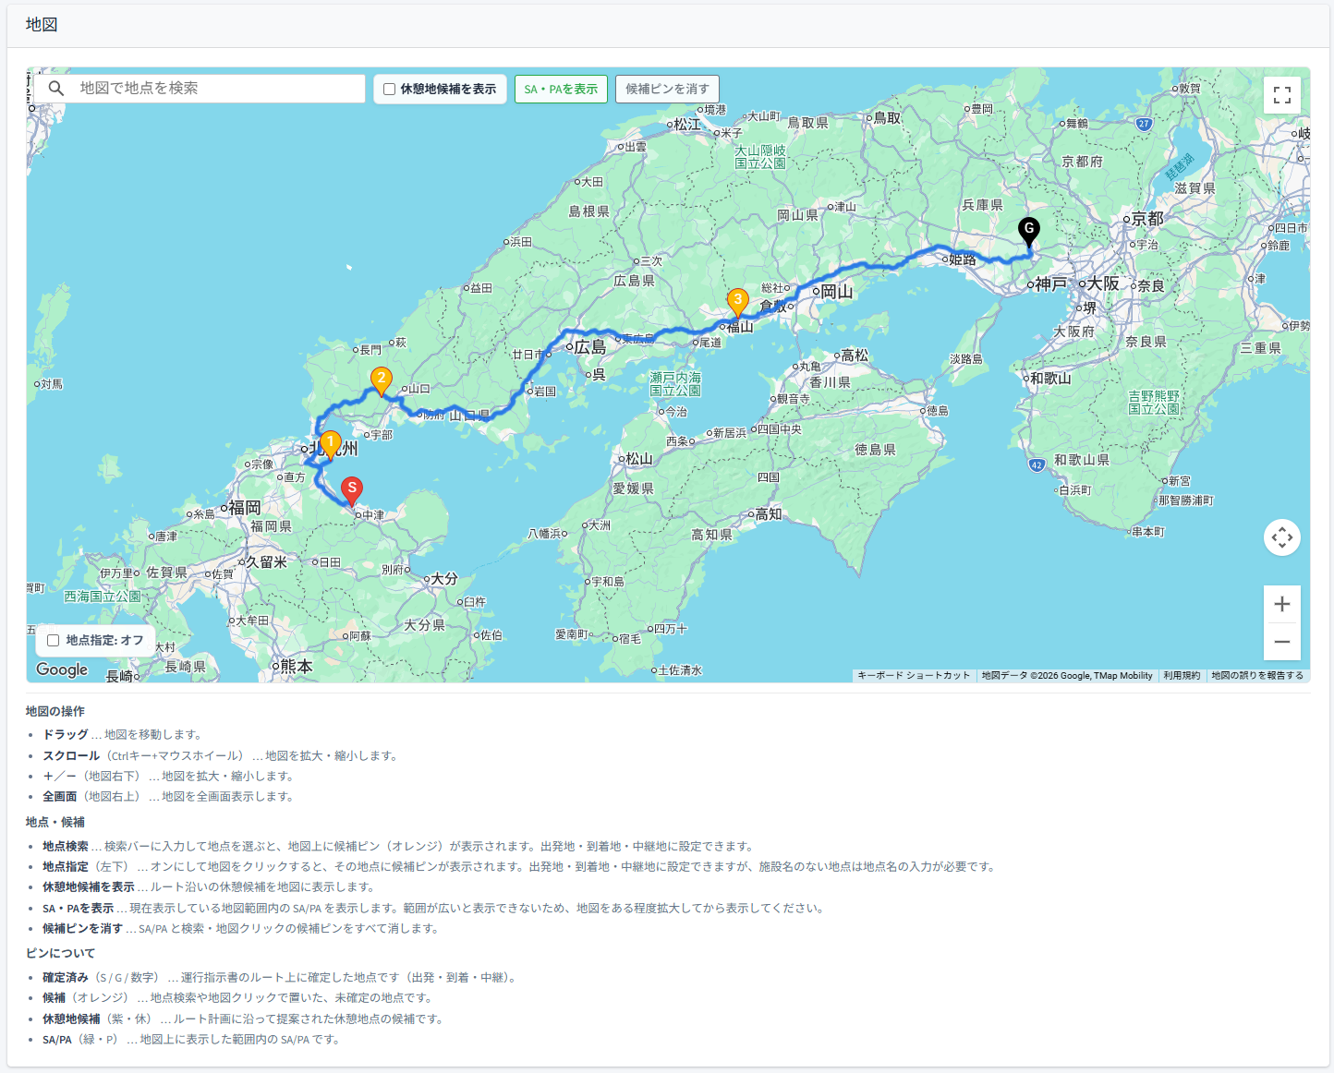Image resolution: width=1334 pixels, height=1073 pixels.
Task: Click the 熊本 city label on map
Action: pos(297,667)
